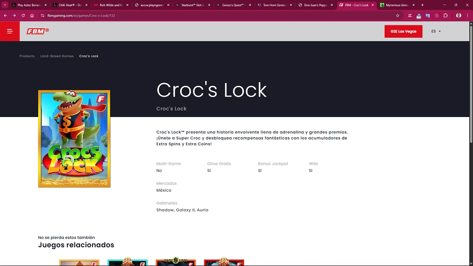
Task: Click the G2E Las Vegas button
Action: click(x=403, y=31)
